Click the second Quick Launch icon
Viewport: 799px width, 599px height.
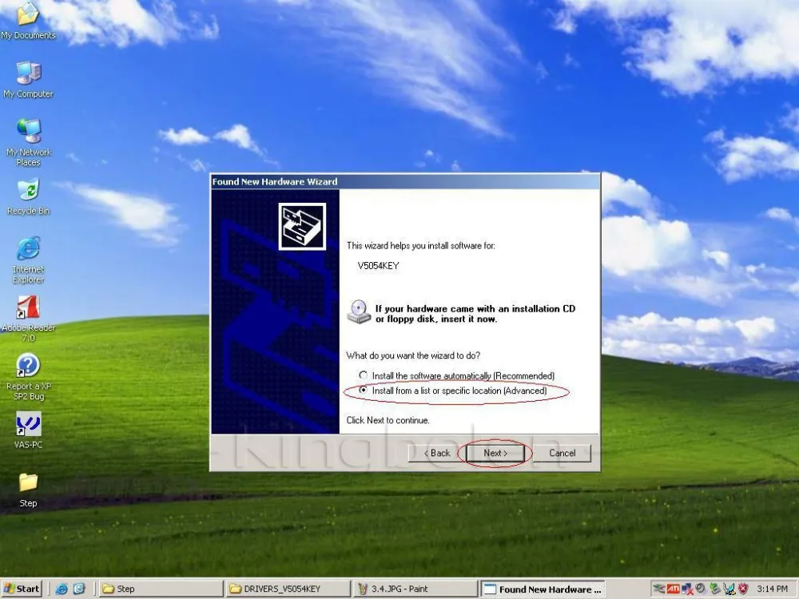pos(79,589)
